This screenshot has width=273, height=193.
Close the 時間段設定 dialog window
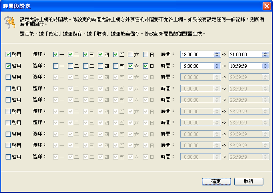[266, 6]
